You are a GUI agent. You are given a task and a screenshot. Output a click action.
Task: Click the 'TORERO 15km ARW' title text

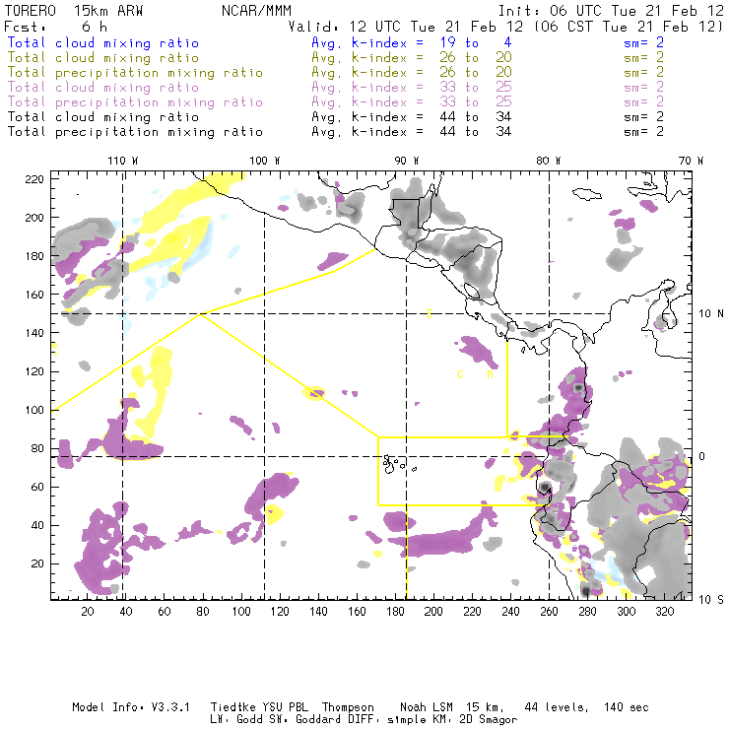74,11
